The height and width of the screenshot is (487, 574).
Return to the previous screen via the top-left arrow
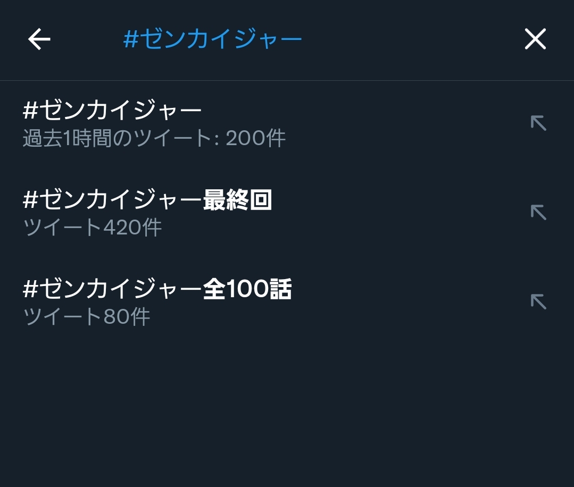[x=39, y=39]
